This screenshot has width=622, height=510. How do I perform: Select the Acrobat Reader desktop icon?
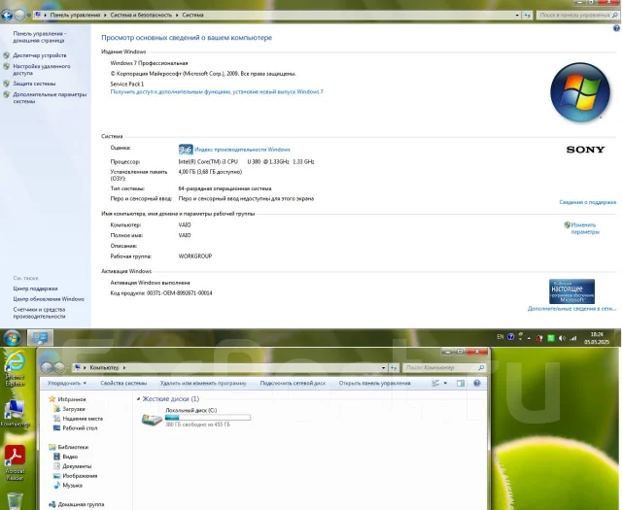pyautogui.click(x=16, y=463)
